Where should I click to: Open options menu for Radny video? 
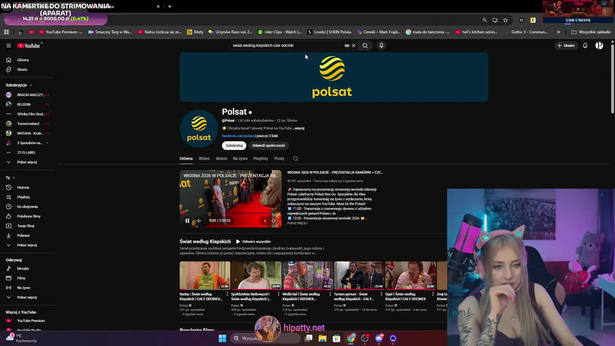click(227, 294)
